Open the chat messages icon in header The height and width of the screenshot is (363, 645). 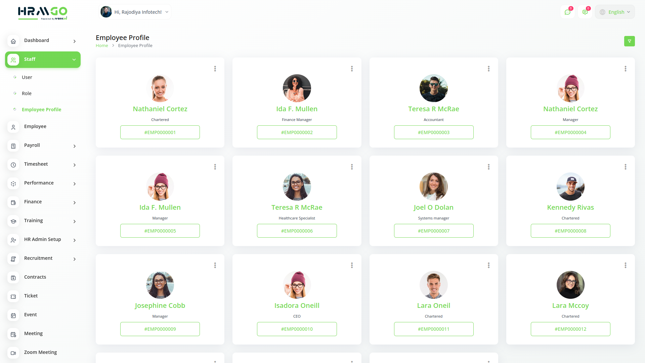tap(567, 12)
